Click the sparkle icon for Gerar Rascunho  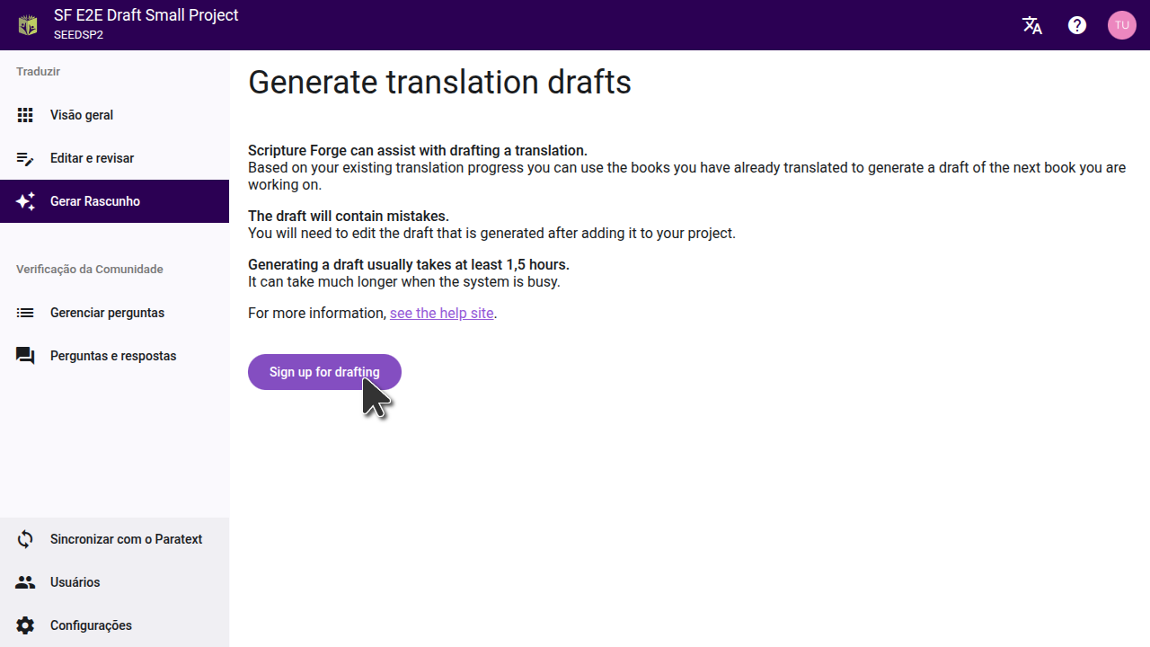tap(25, 201)
